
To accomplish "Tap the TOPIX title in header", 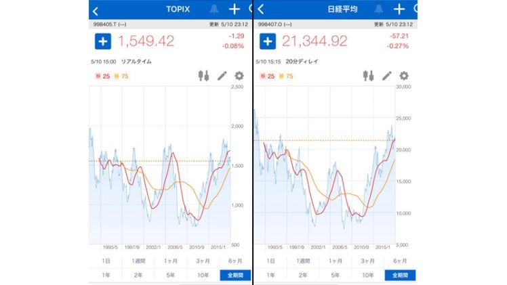I will (x=178, y=9).
